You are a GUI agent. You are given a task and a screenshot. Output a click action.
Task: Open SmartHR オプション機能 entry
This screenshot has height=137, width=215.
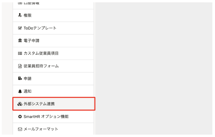click(53, 117)
